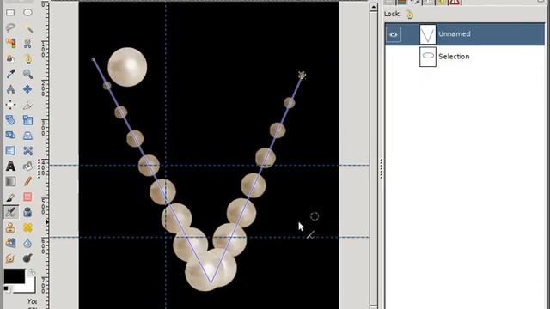Select the Zoom magnifier tool

(27, 74)
